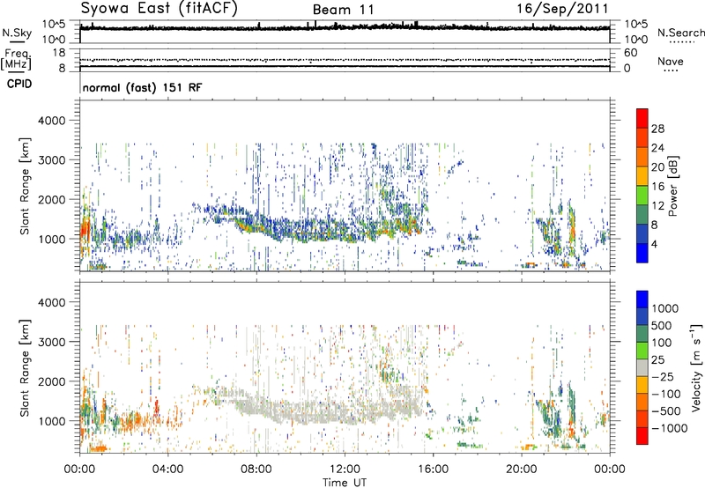The width and height of the screenshot is (705, 488).
Task: Click the 'N.Search' legend label
Action: coord(681,33)
